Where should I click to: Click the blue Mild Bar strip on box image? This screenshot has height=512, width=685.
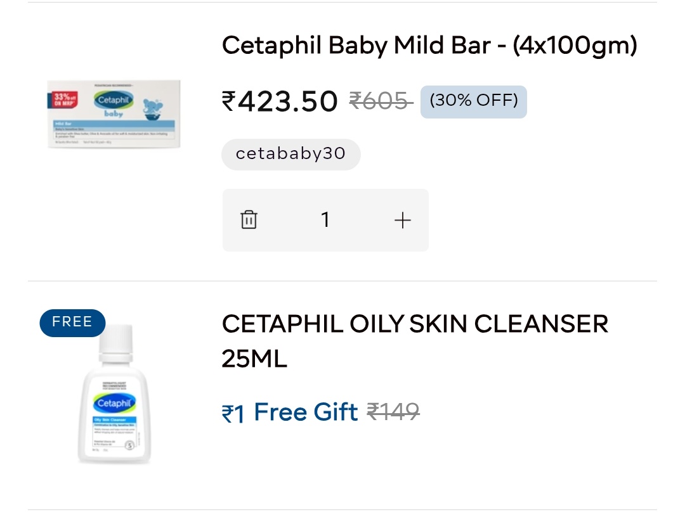(x=114, y=124)
